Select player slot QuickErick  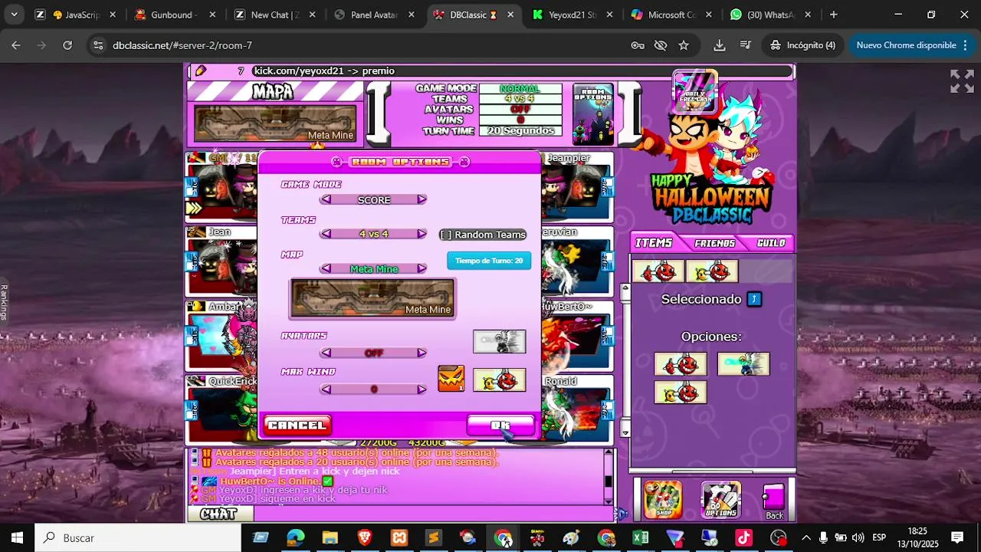(222, 410)
